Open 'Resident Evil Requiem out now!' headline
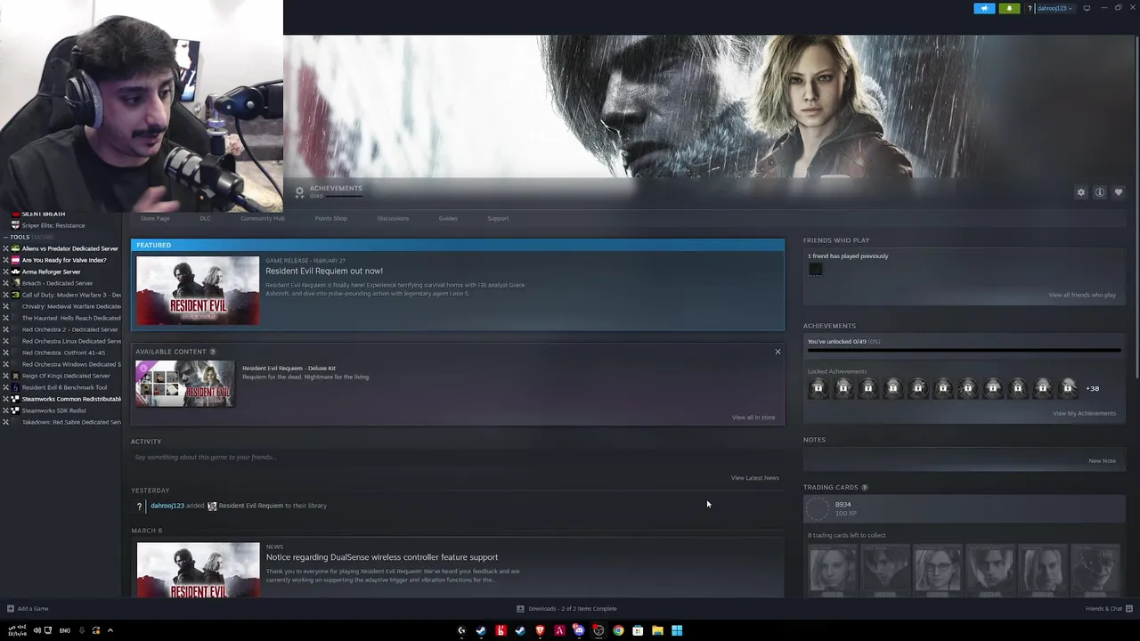The image size is (1140, 641). tap(324, 271)
